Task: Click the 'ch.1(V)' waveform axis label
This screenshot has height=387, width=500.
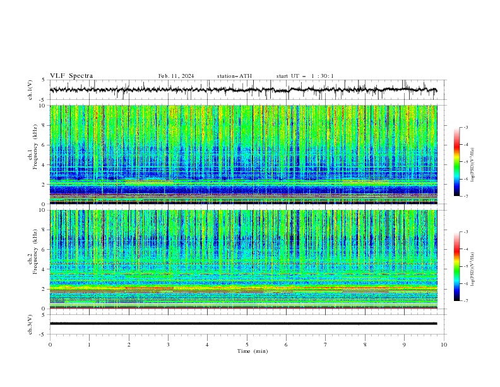Action: pyautogui.click(x=30, y=90)
